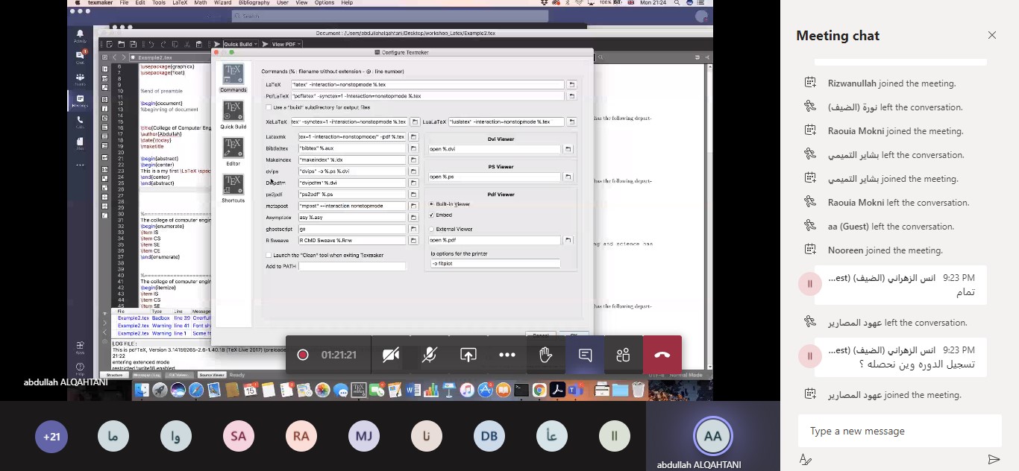Viewport: 1019px width, 471px height.
Task: Open more actions ellipsis menu
Action: point(507,355)
